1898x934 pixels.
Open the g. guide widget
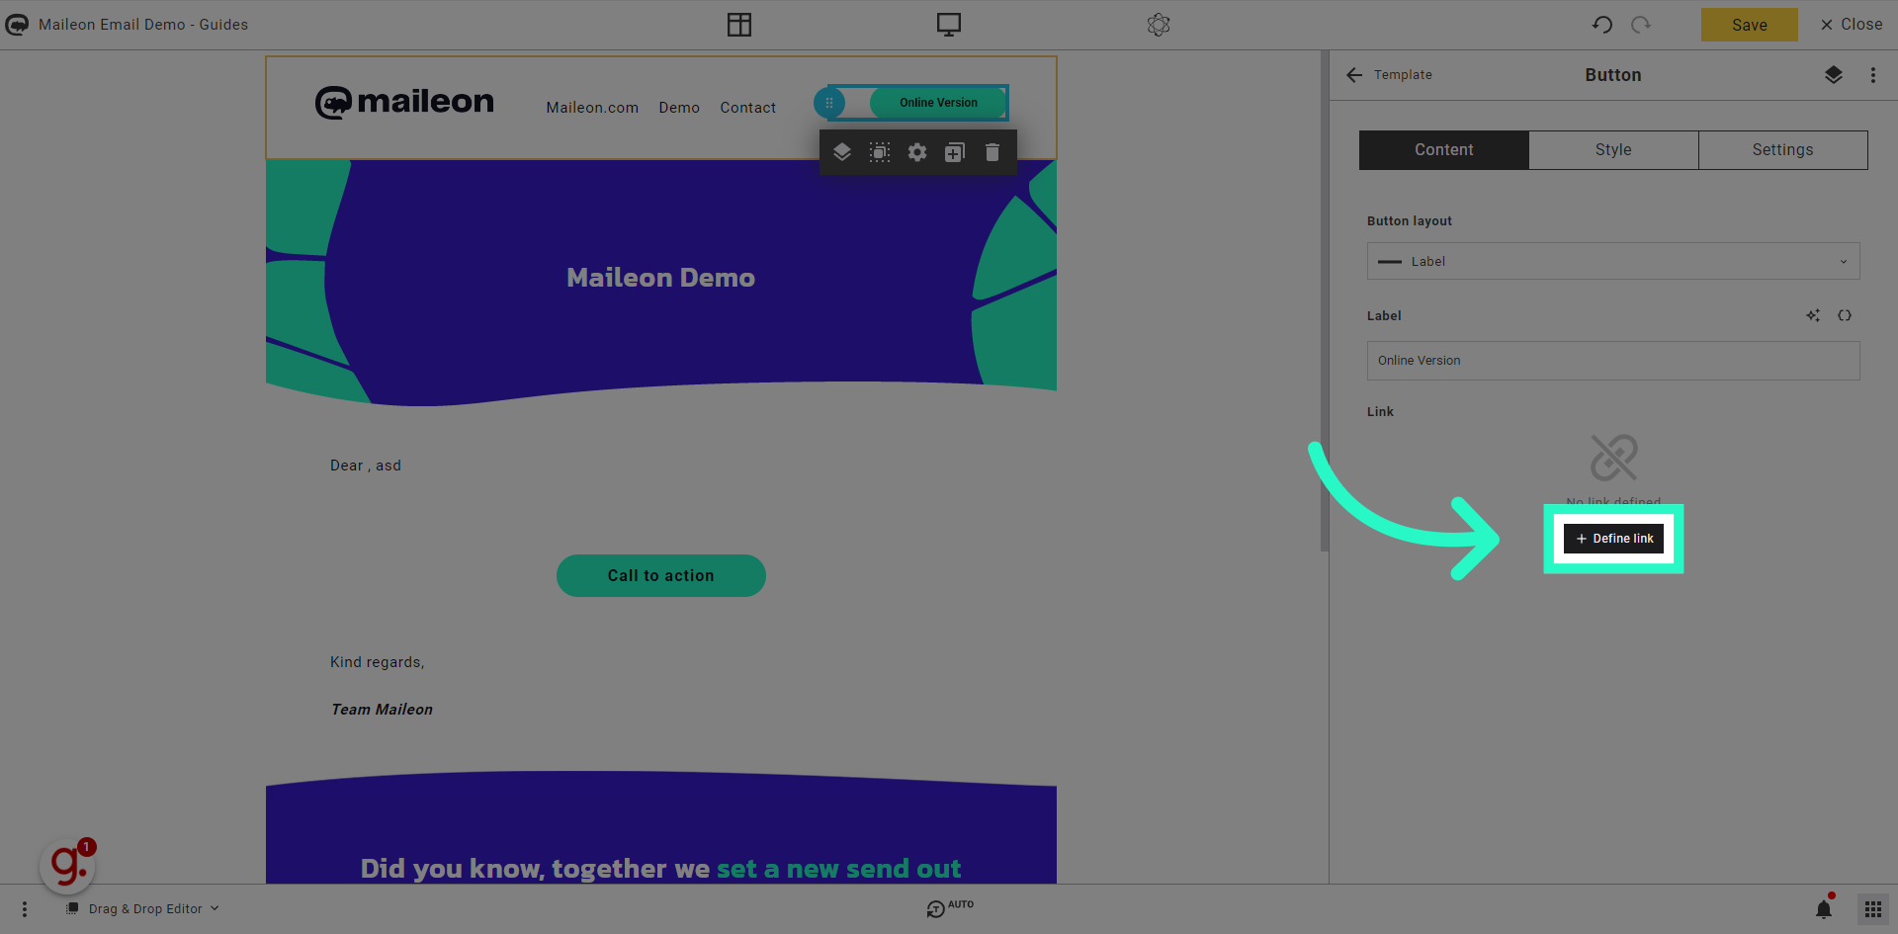coord(67,866)
